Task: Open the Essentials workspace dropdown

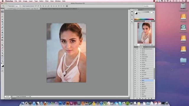Action: [149, 6]
